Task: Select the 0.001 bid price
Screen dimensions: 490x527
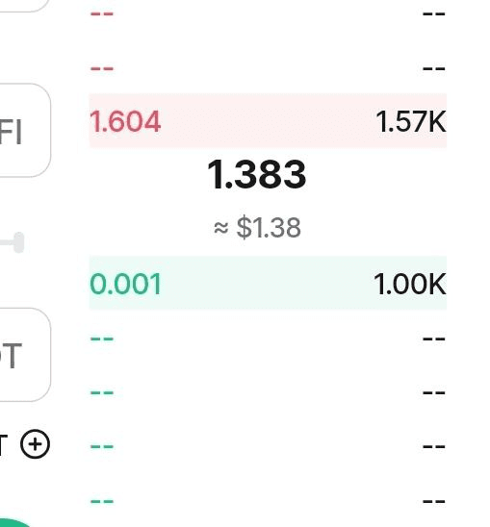Action: 125,284
